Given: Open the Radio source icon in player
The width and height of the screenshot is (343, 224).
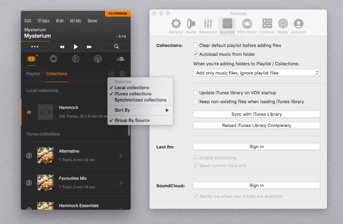Looking at the screenshot, I should pyautogui.click(x=98, y=59).
